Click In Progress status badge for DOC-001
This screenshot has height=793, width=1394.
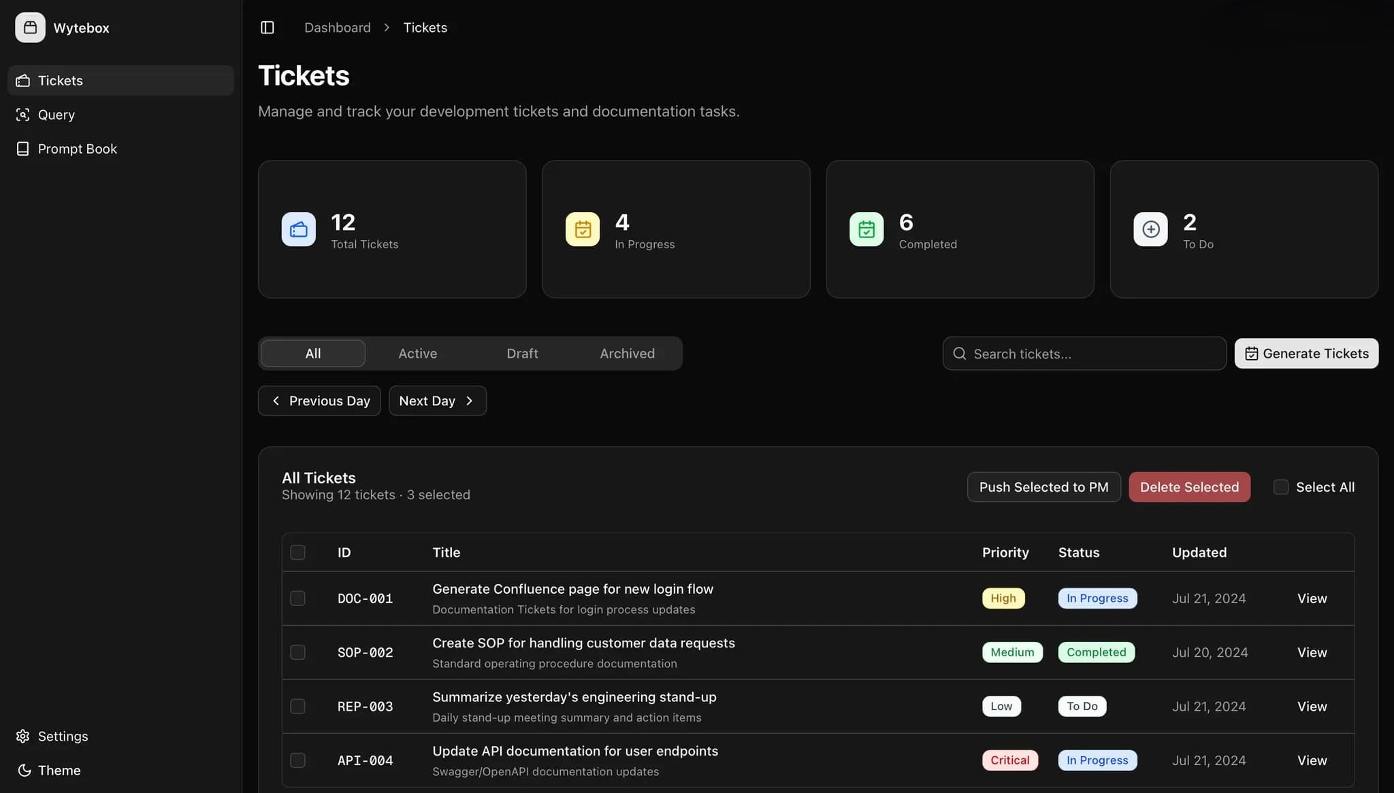[1097, 598]
